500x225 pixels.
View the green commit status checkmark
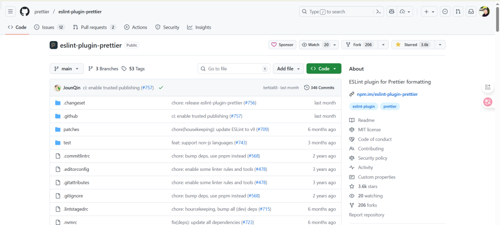coord(161,87)
